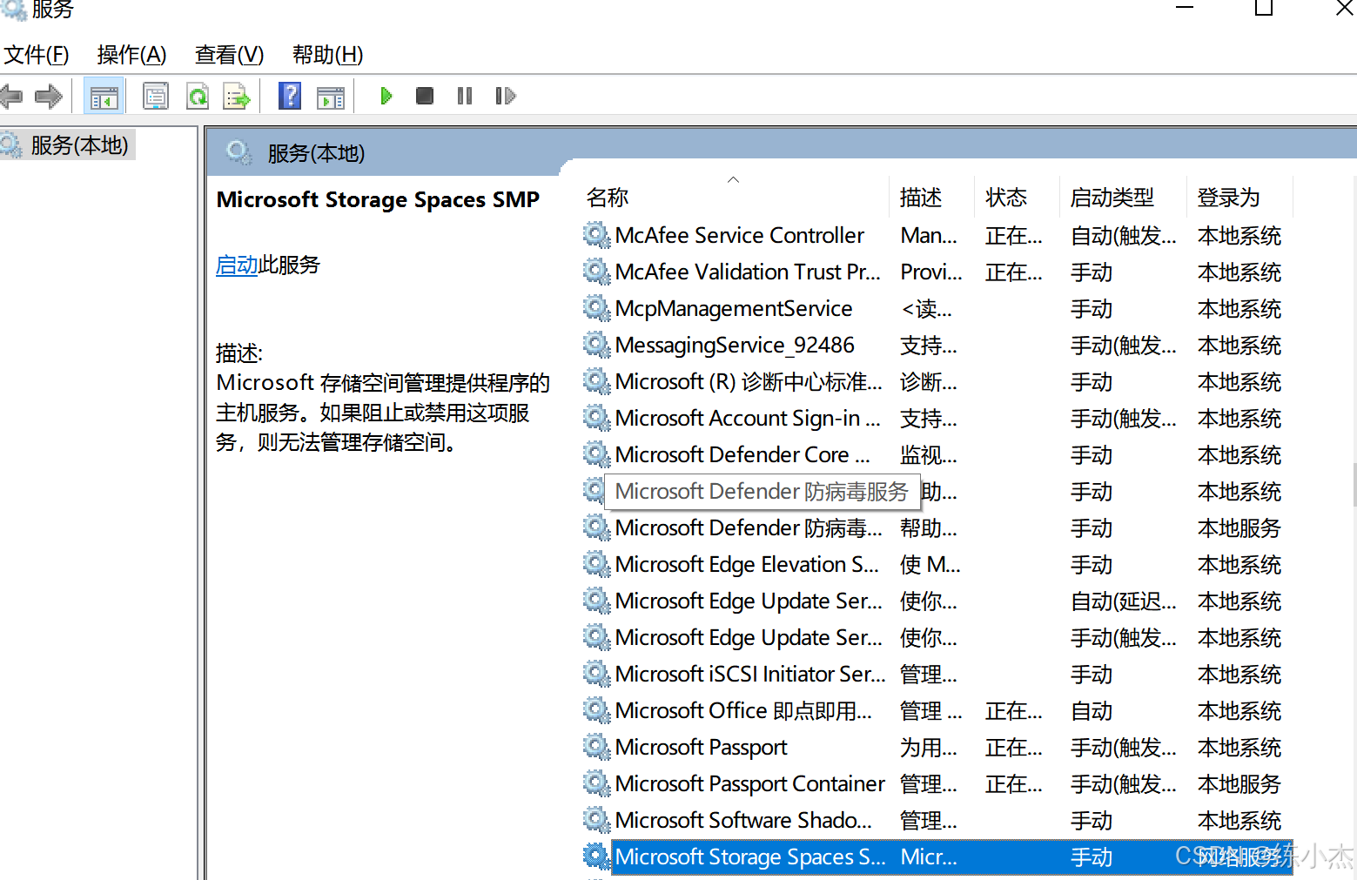
Task: Click the 自动(延迟... startup type cell
Action: [x=1124, y=601]
